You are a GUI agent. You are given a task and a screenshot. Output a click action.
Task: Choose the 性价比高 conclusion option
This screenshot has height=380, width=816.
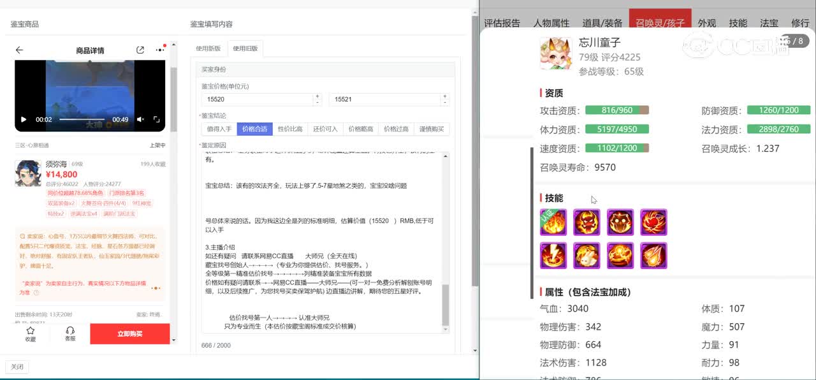coord(290,129)
